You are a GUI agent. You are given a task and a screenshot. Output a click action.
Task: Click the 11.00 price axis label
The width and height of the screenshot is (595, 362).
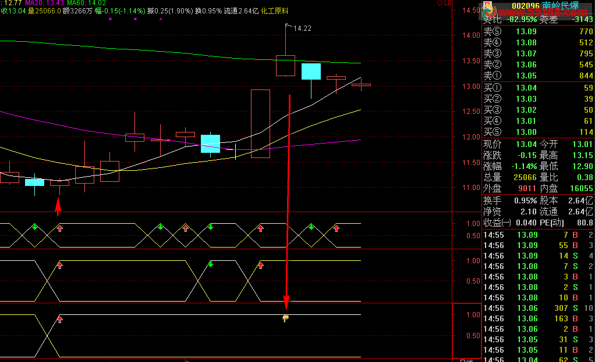pos(471,188)
